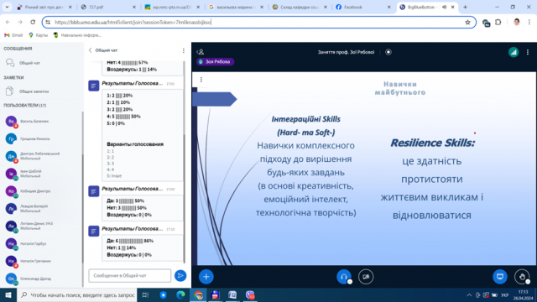
Task: Open the Карты bookmark
Action: pyautogui.click(x=38, y=35)
